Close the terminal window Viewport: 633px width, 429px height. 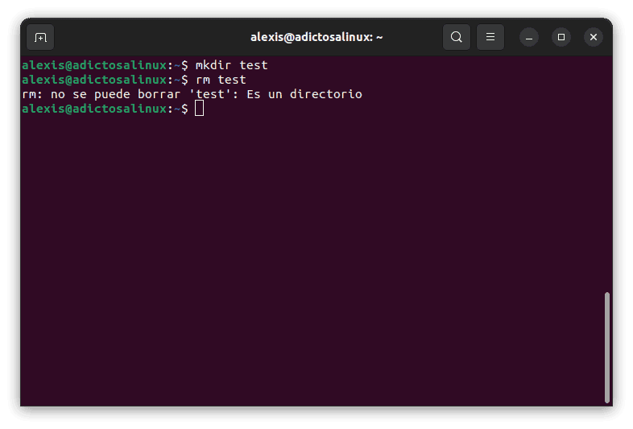(x=594, y=37)
